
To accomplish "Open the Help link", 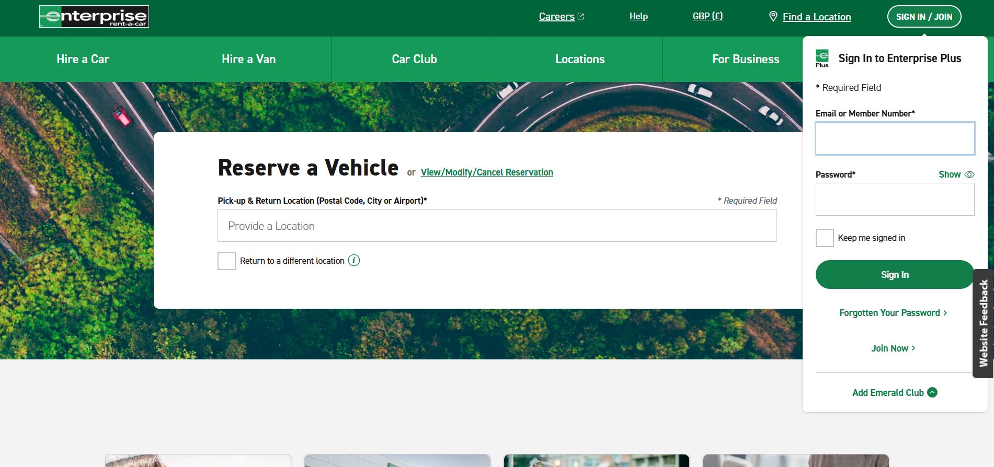I will (638, 16).
